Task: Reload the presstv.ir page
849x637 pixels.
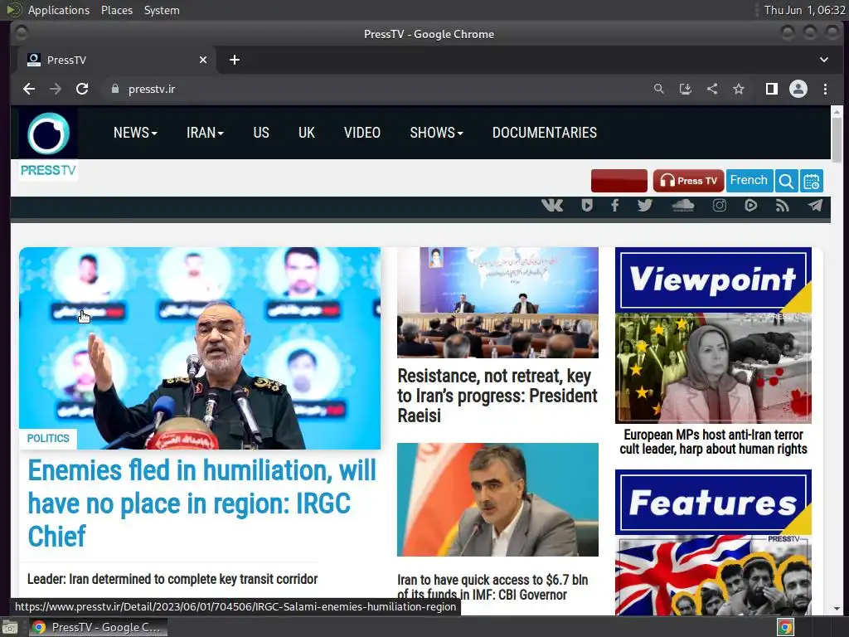Action: click(x=82, y=89)
